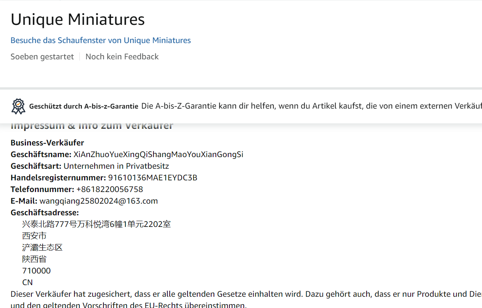Screen dimensions: 482x308
Task: Select the 'Noch kein Feedback' text
Action: pyautogui.click(x=122, y=57)
